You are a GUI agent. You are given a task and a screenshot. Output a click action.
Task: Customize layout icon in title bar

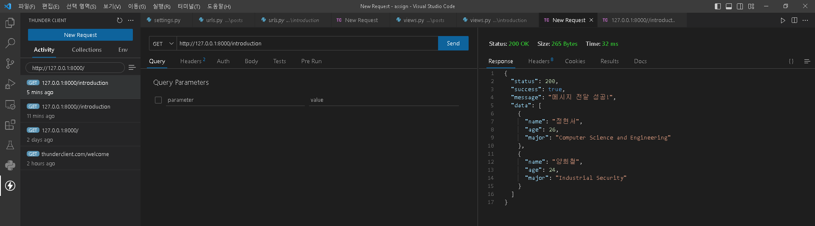pyautogui.click(x=751, y=6)
